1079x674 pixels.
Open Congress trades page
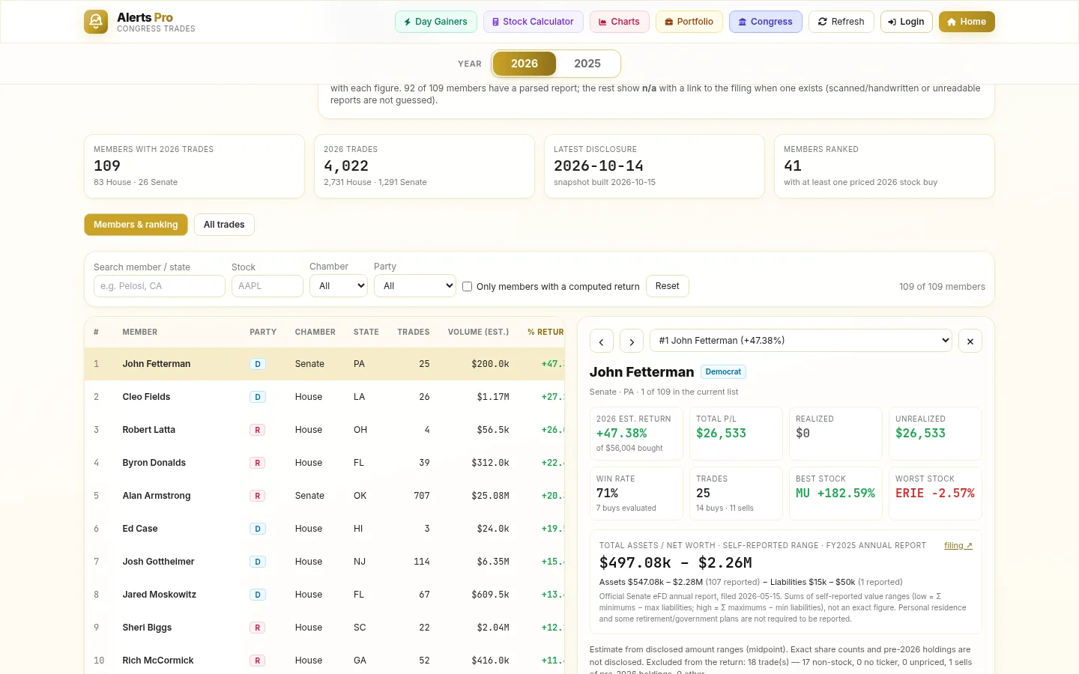765,22
